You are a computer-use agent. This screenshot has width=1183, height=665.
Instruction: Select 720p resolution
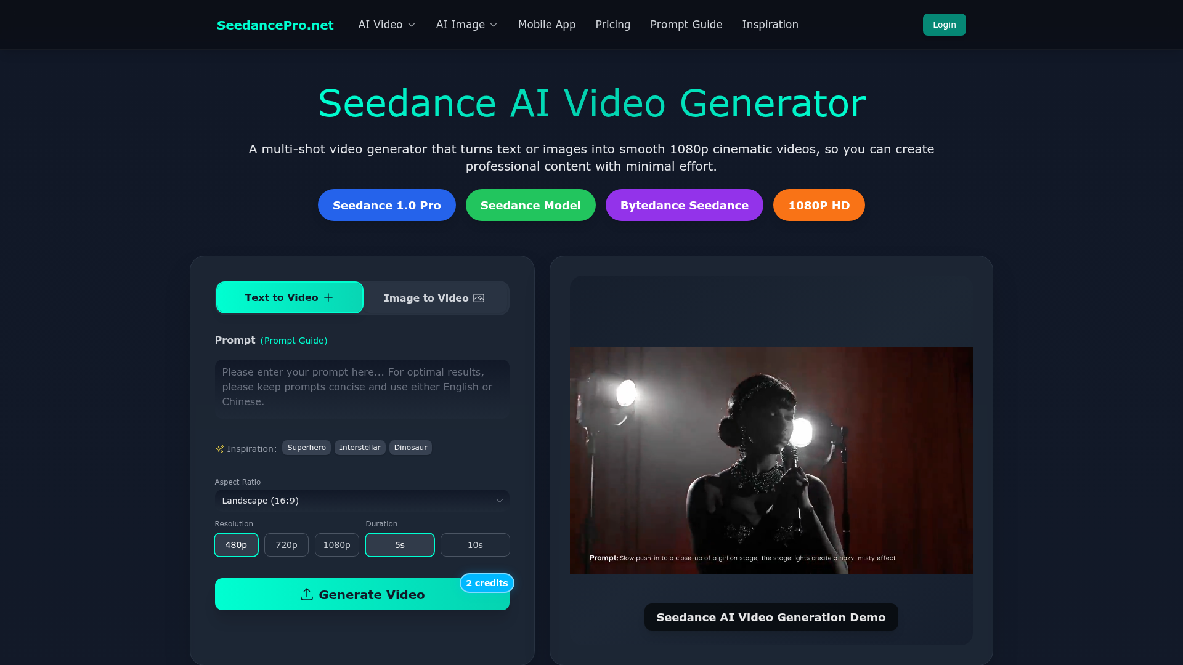click(x=287, y=545)
